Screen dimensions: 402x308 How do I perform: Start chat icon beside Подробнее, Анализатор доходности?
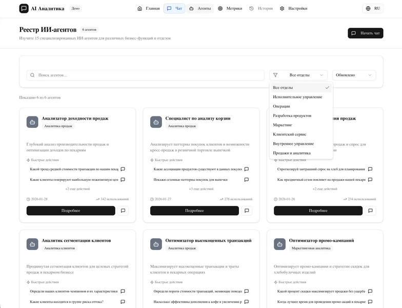point(123,210)
